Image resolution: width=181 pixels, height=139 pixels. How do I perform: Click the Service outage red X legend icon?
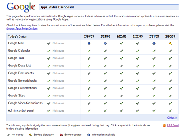point(61,135)
